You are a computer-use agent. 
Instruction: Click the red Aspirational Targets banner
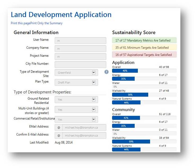[144, 55]
